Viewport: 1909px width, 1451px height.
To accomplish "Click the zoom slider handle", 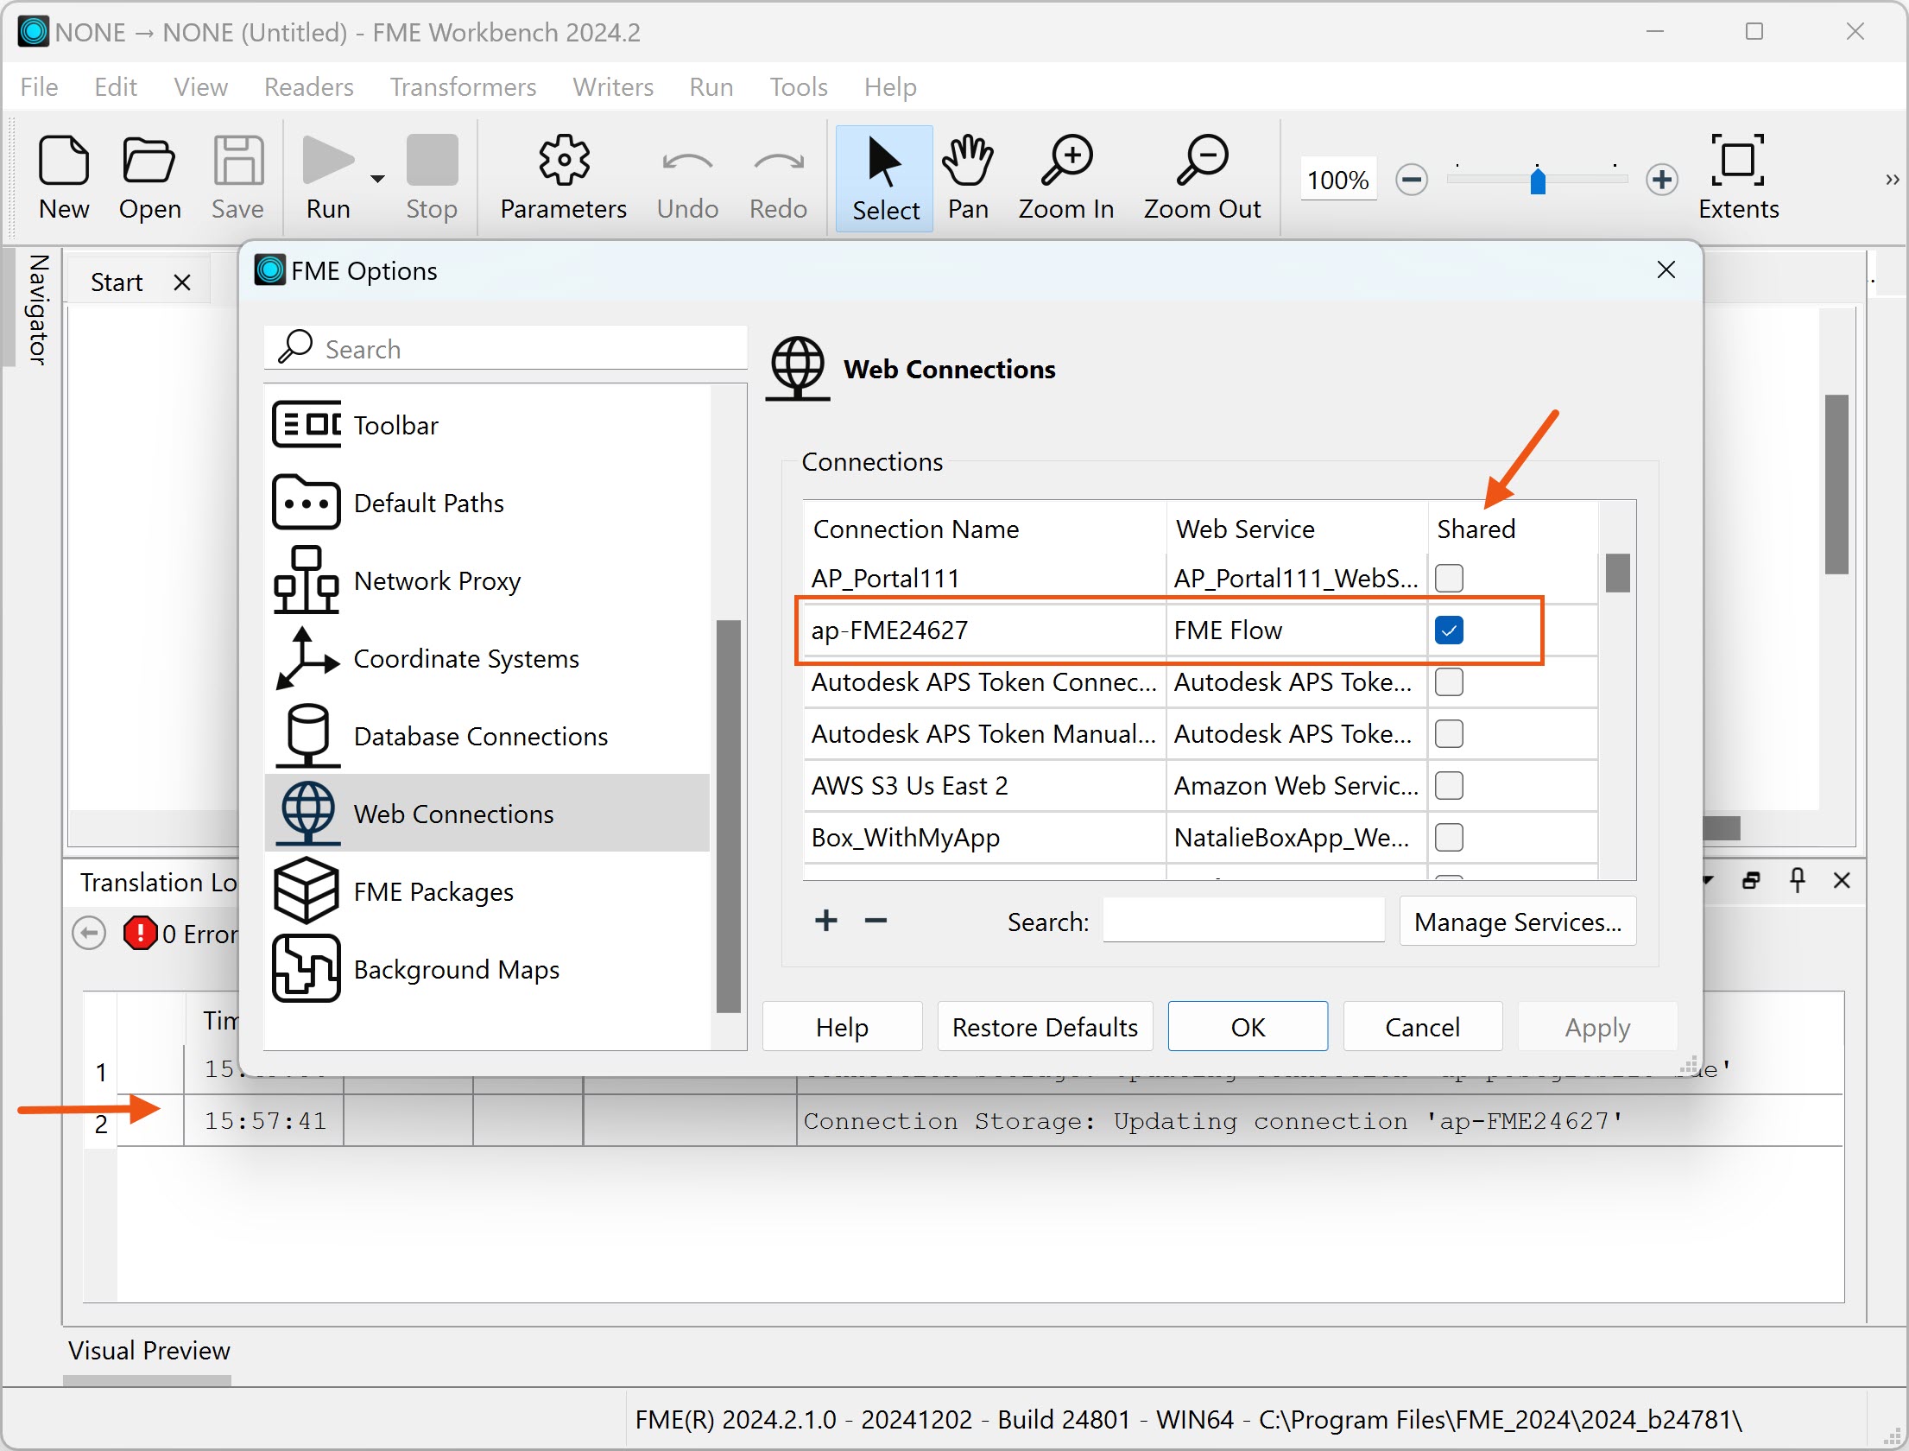I will tap(1538, 181).
